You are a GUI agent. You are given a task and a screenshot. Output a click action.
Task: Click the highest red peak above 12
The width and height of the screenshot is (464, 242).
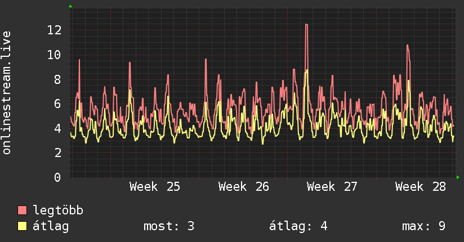tap(306, 25)
